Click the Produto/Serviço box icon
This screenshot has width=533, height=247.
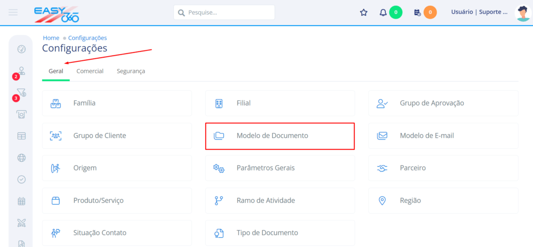point(55,201)
